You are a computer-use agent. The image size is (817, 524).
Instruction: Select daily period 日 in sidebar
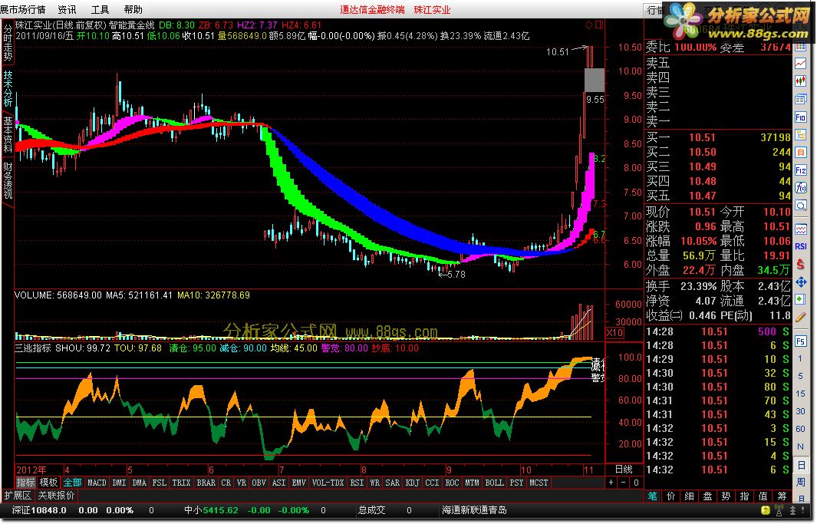pyautogui.click(x=800, y=464)
